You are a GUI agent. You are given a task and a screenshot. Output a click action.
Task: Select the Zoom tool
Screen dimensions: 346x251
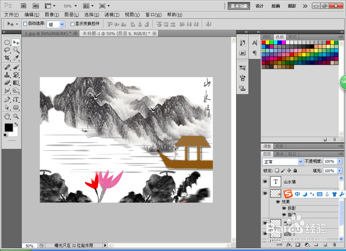(x=16, y=117)
